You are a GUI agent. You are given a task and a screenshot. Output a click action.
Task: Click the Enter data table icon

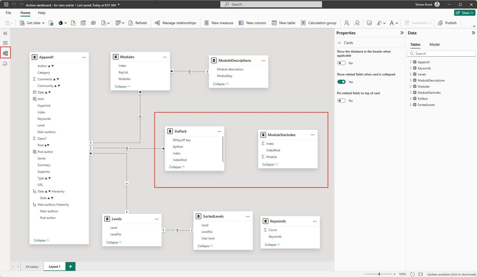pyautogui.click(x=83, y=23)
